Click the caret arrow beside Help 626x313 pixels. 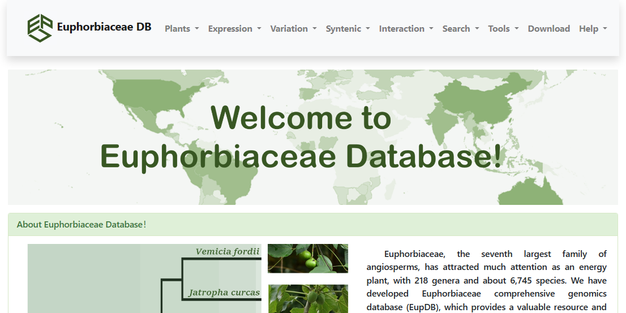tap(605, 29)
